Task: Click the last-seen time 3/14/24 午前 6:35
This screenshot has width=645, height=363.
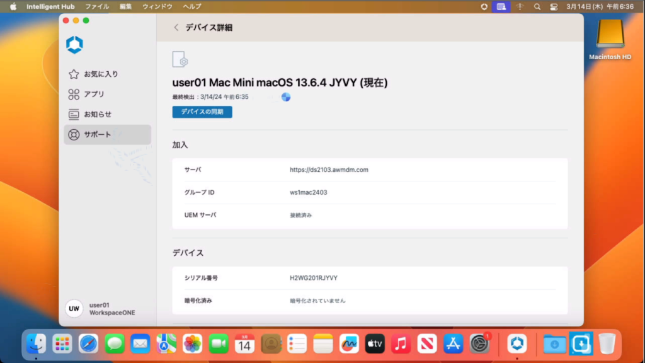Action: [x=224, y=97]
